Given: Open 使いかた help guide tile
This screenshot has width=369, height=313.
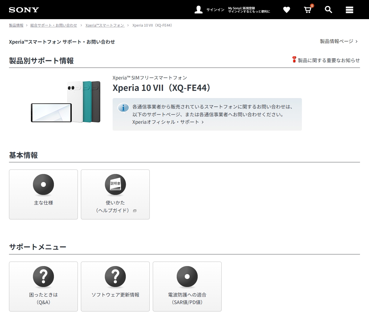Looking at the screenshot, I should point(115,194).
